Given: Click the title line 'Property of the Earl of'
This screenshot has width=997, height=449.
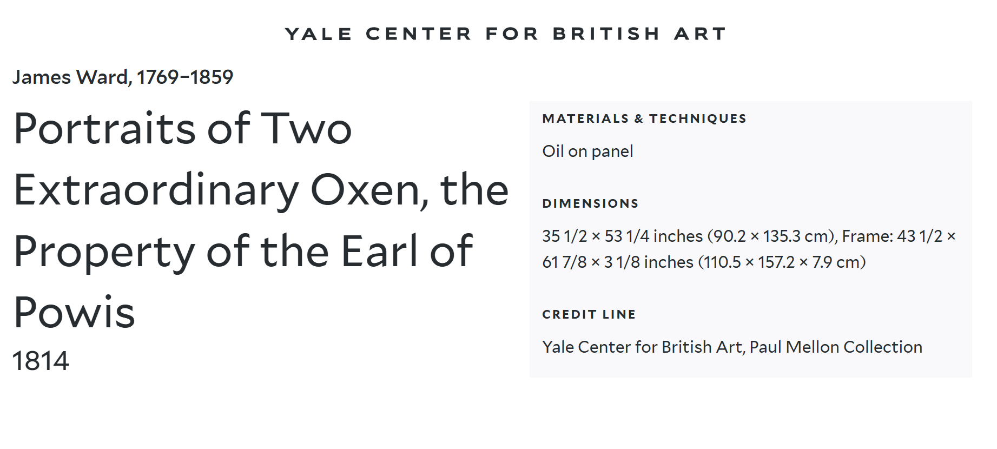Looking at the screenshot, I should point(243,252).
